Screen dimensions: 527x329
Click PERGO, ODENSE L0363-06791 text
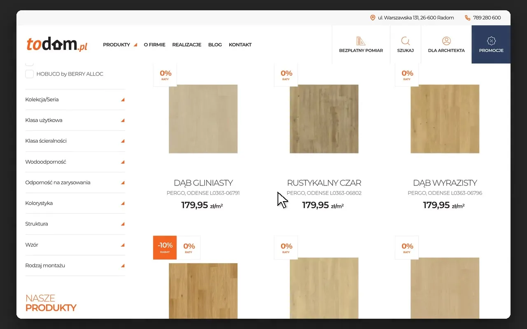(203, 193)
